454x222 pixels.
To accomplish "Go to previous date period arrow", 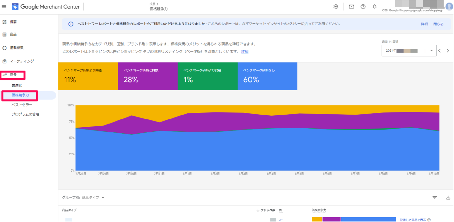I will click(x=440, y=51).
